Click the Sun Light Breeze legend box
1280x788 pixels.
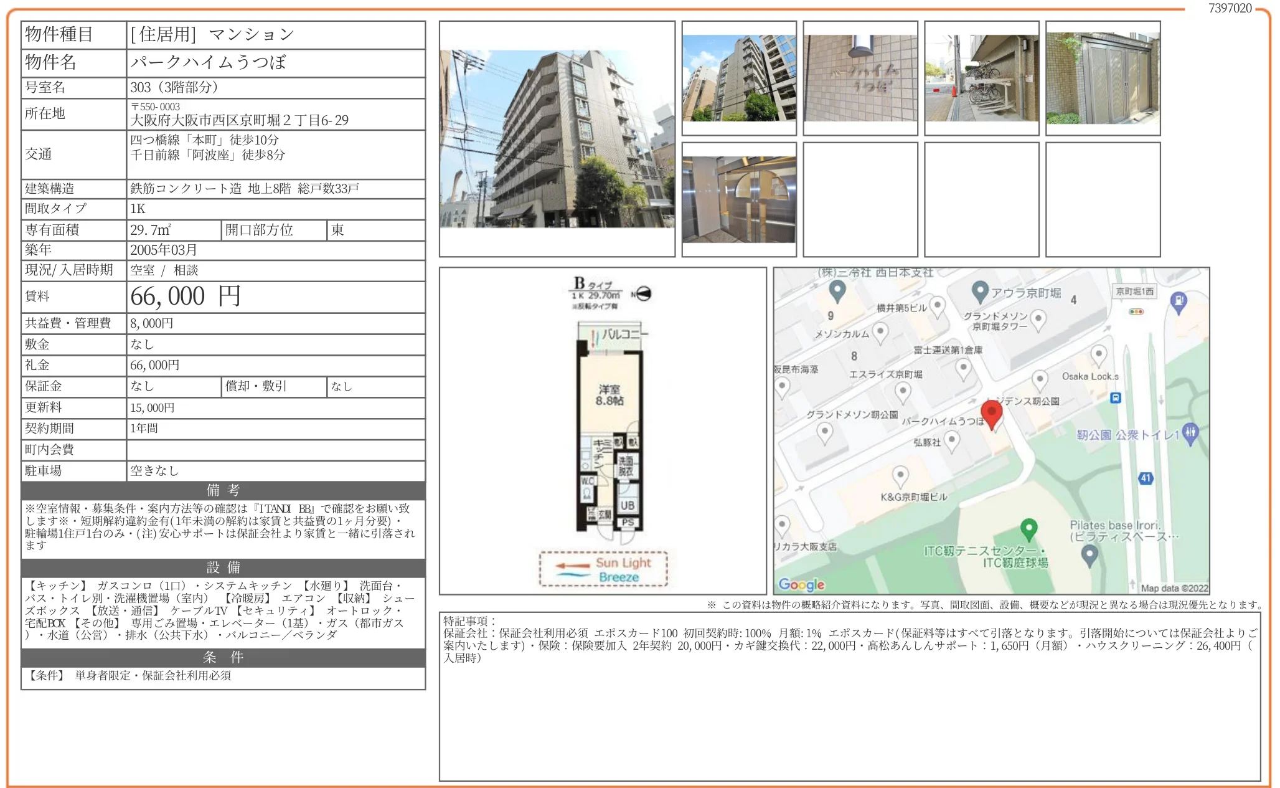[x=603, y=569]
